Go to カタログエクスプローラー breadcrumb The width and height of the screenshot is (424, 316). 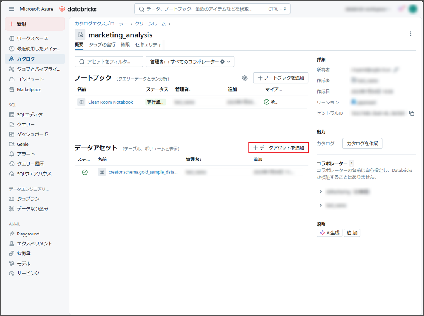pos(101,24)
